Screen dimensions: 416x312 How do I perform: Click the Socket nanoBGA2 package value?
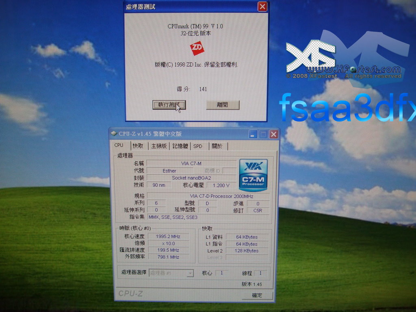pos(191,178)
